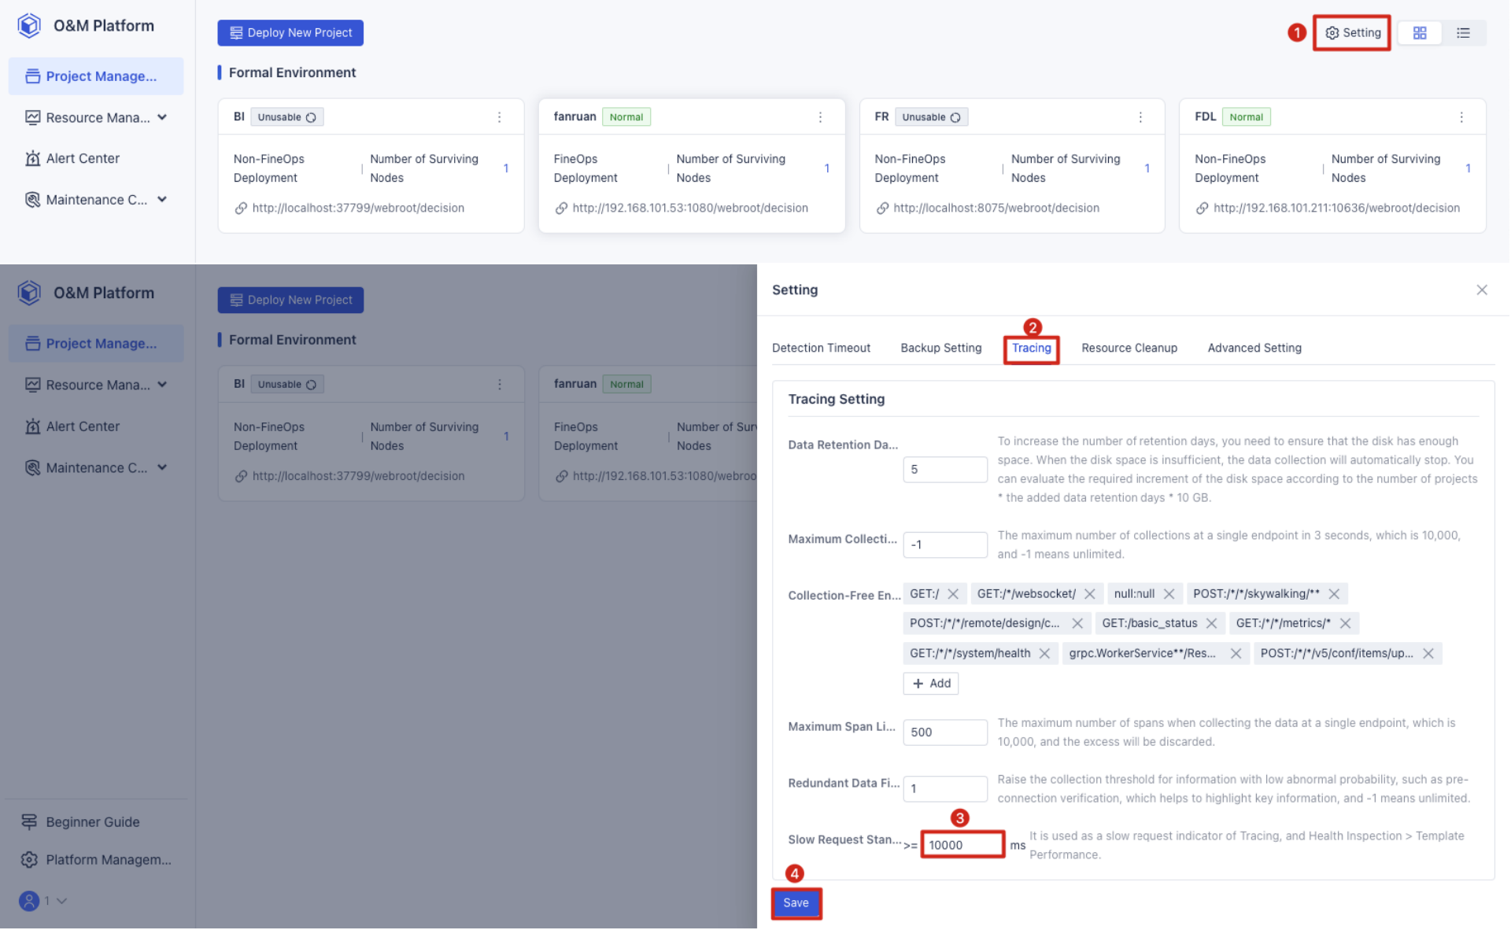1511x930 pixels.
Task: Switch to the Backup Setting tab
Action: click(940, 348)
